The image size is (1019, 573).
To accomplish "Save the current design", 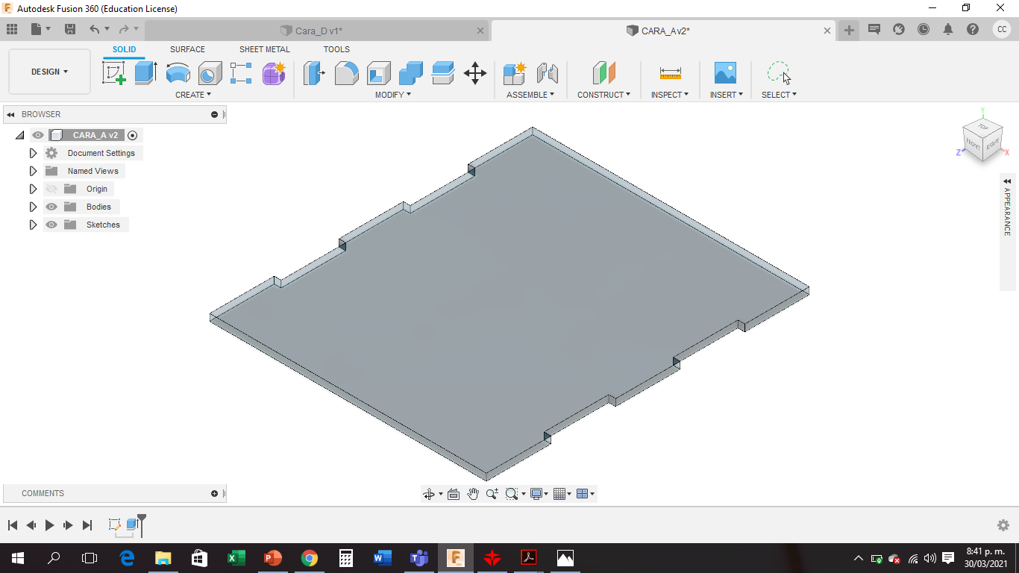I will pos(70,29).
